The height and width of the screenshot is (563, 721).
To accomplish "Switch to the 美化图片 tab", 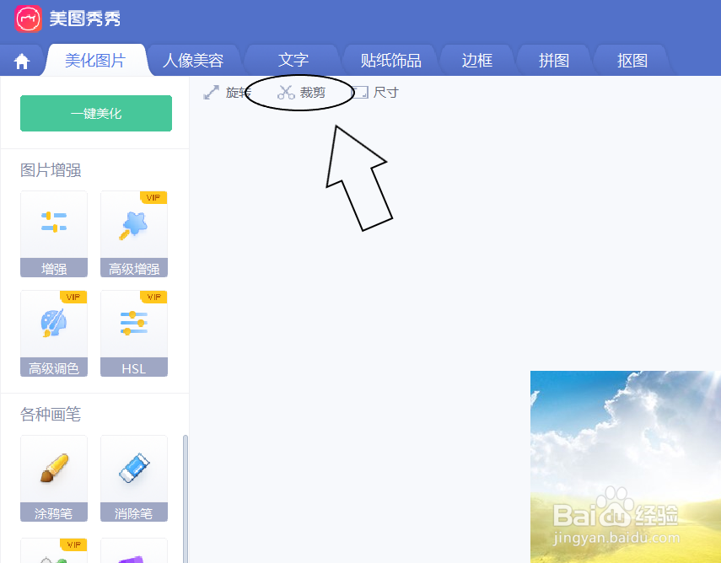I will point(95,60).
